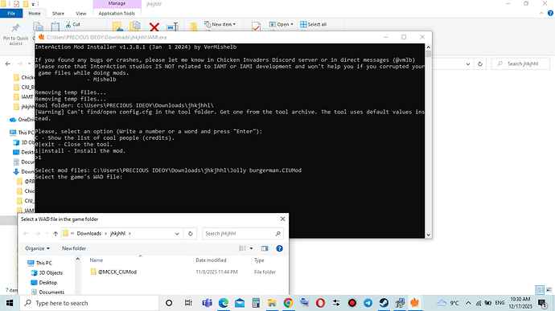Expand the Explorer address bar history dropdown

[x=468, y=64]
